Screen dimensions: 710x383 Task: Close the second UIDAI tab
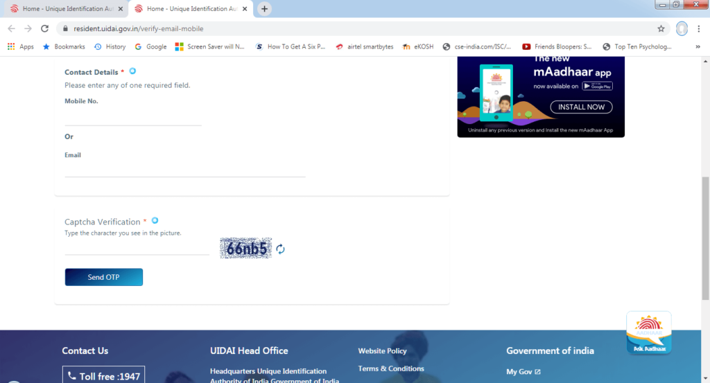tap(244, 9)
